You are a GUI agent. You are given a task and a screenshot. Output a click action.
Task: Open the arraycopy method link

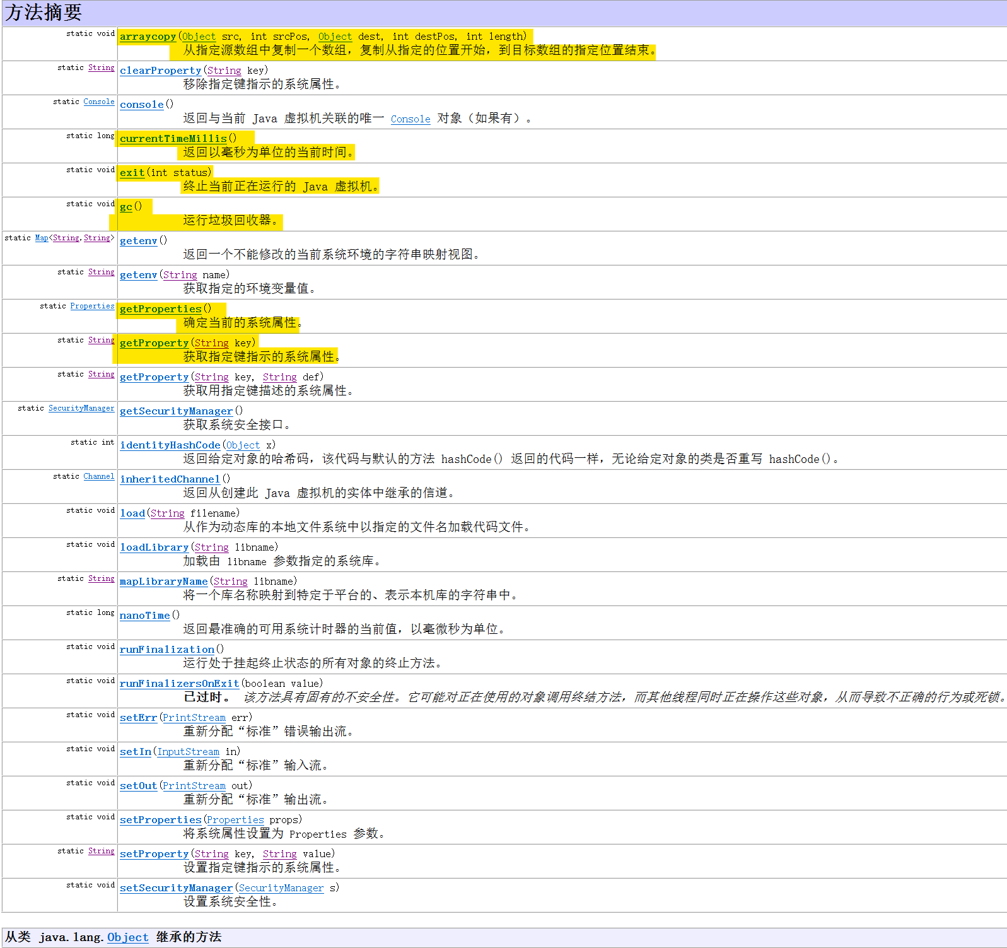148,37
